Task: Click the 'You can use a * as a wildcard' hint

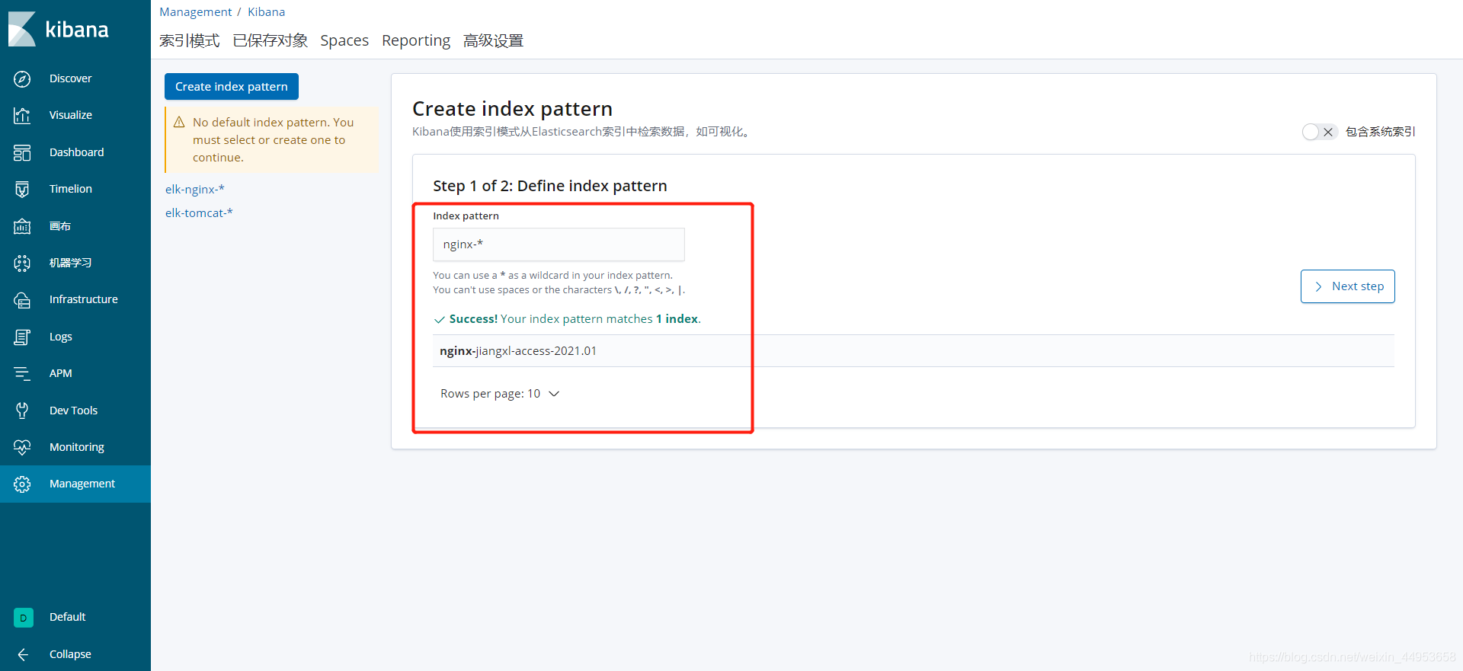Action: 552,276
